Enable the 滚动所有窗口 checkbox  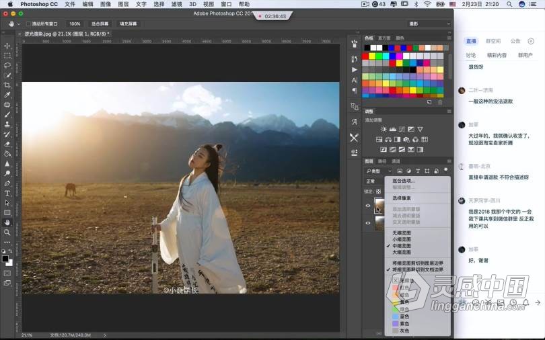point(28,24)
